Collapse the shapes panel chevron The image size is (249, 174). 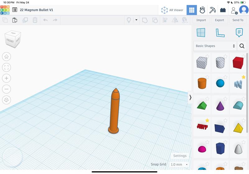click(190, 97)
